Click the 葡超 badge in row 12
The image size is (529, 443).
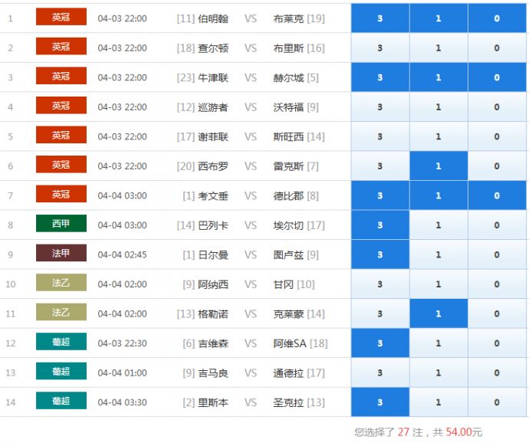pyautogui.click(x=61, y=343)
